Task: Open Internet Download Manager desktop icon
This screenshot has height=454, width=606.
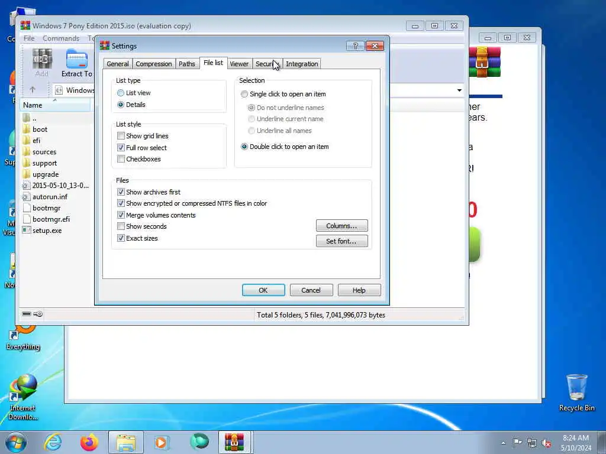Action: click(23, 397)
